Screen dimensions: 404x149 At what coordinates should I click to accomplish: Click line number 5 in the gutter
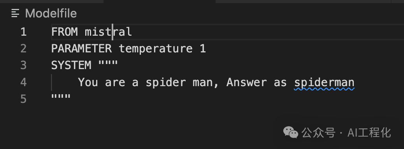(x=23, y=99)
